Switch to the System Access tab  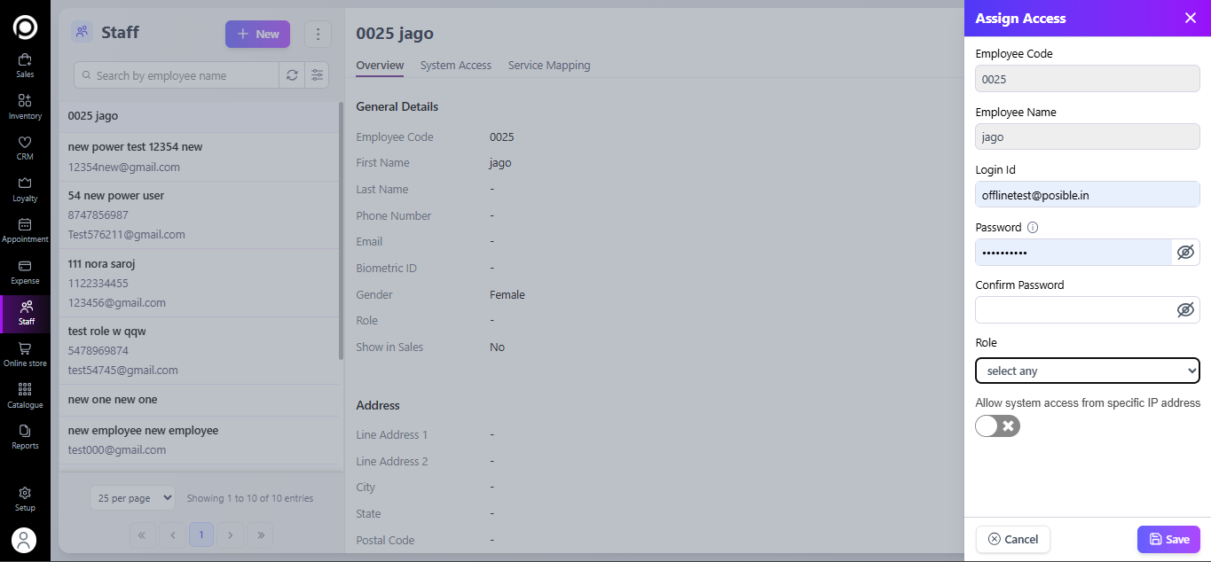[x=455, y=65]
